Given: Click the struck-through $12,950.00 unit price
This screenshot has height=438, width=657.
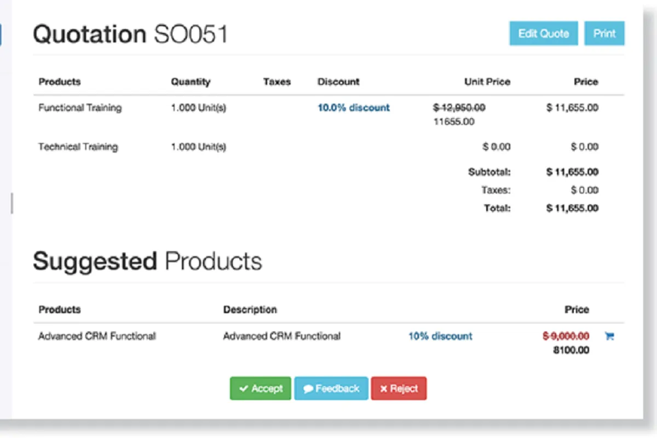Looking at the screenshot, I should coord(459,108).
